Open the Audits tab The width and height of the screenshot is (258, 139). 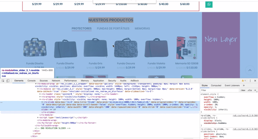(123, 81)
